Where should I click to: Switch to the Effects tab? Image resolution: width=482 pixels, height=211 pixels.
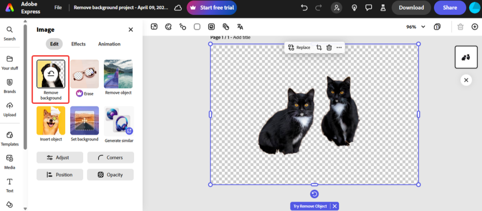[78, 44]
